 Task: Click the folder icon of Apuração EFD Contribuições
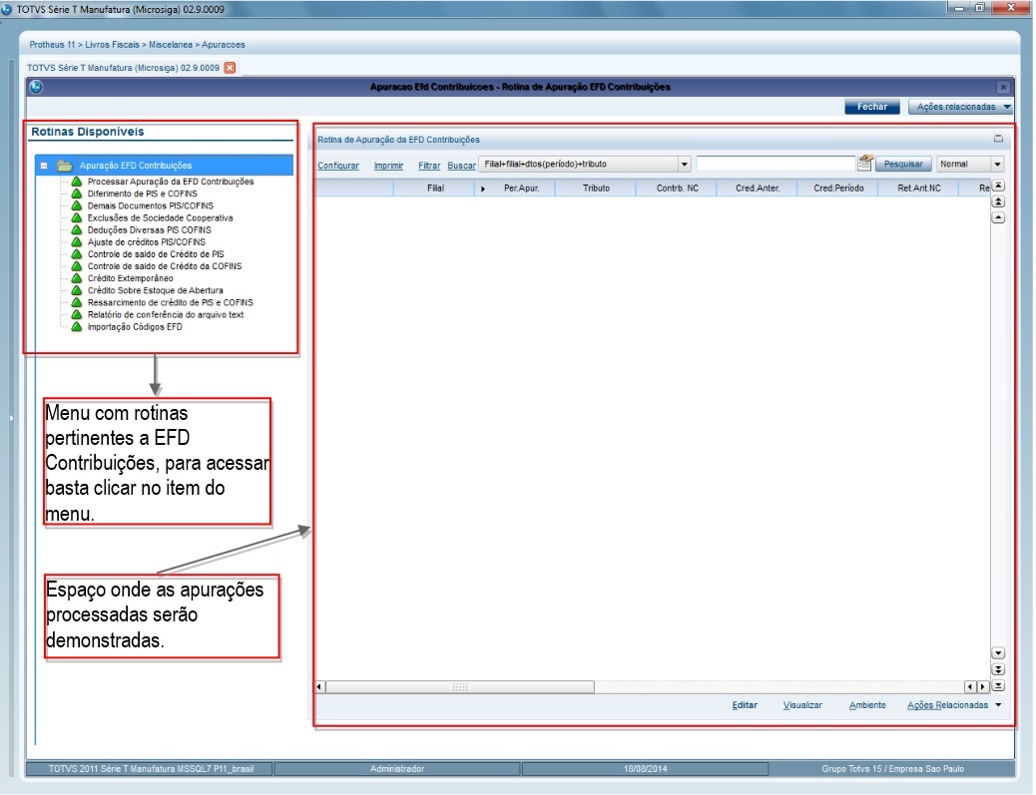pyautogui.click(x=64, y=166)
